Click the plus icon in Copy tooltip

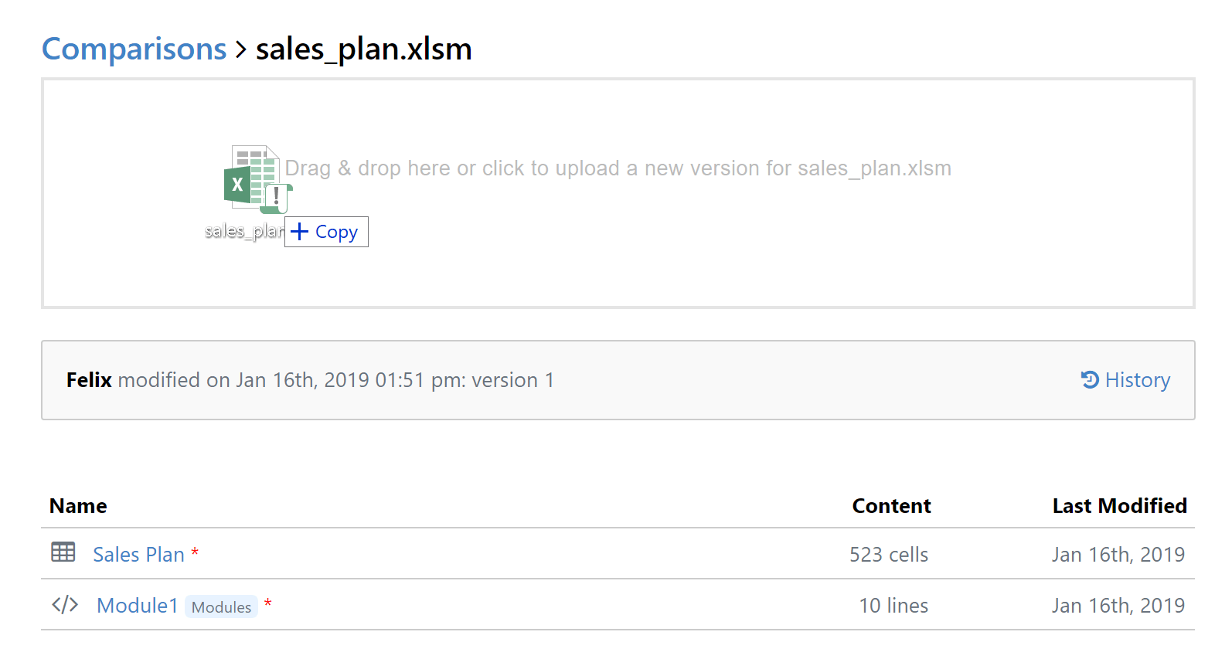point(300,232)
